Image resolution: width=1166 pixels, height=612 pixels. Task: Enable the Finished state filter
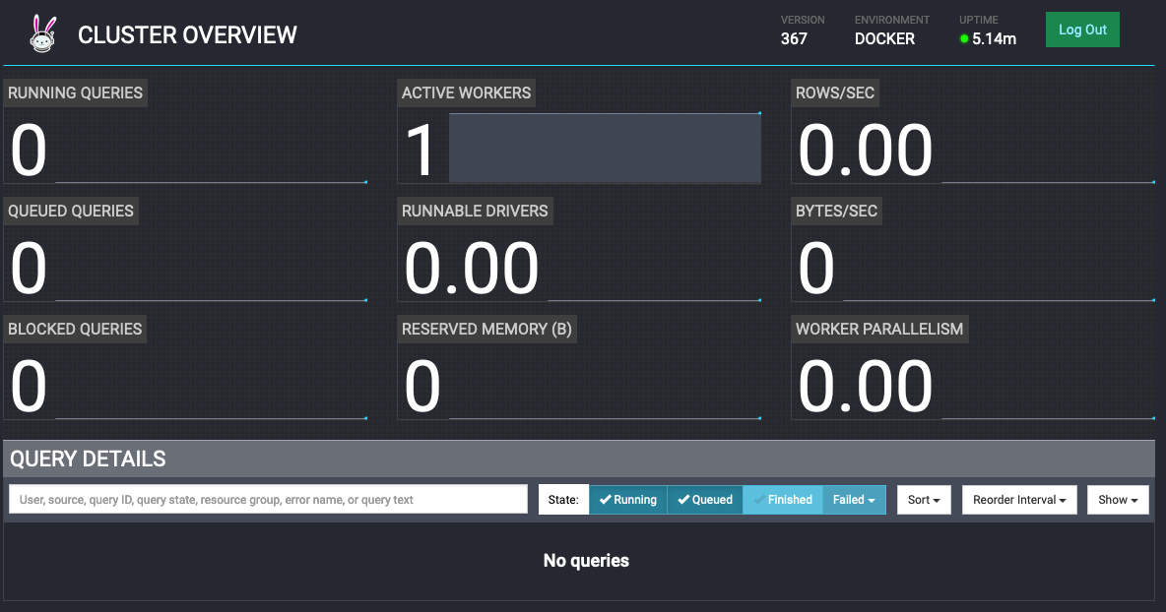(x=782, y=500)
